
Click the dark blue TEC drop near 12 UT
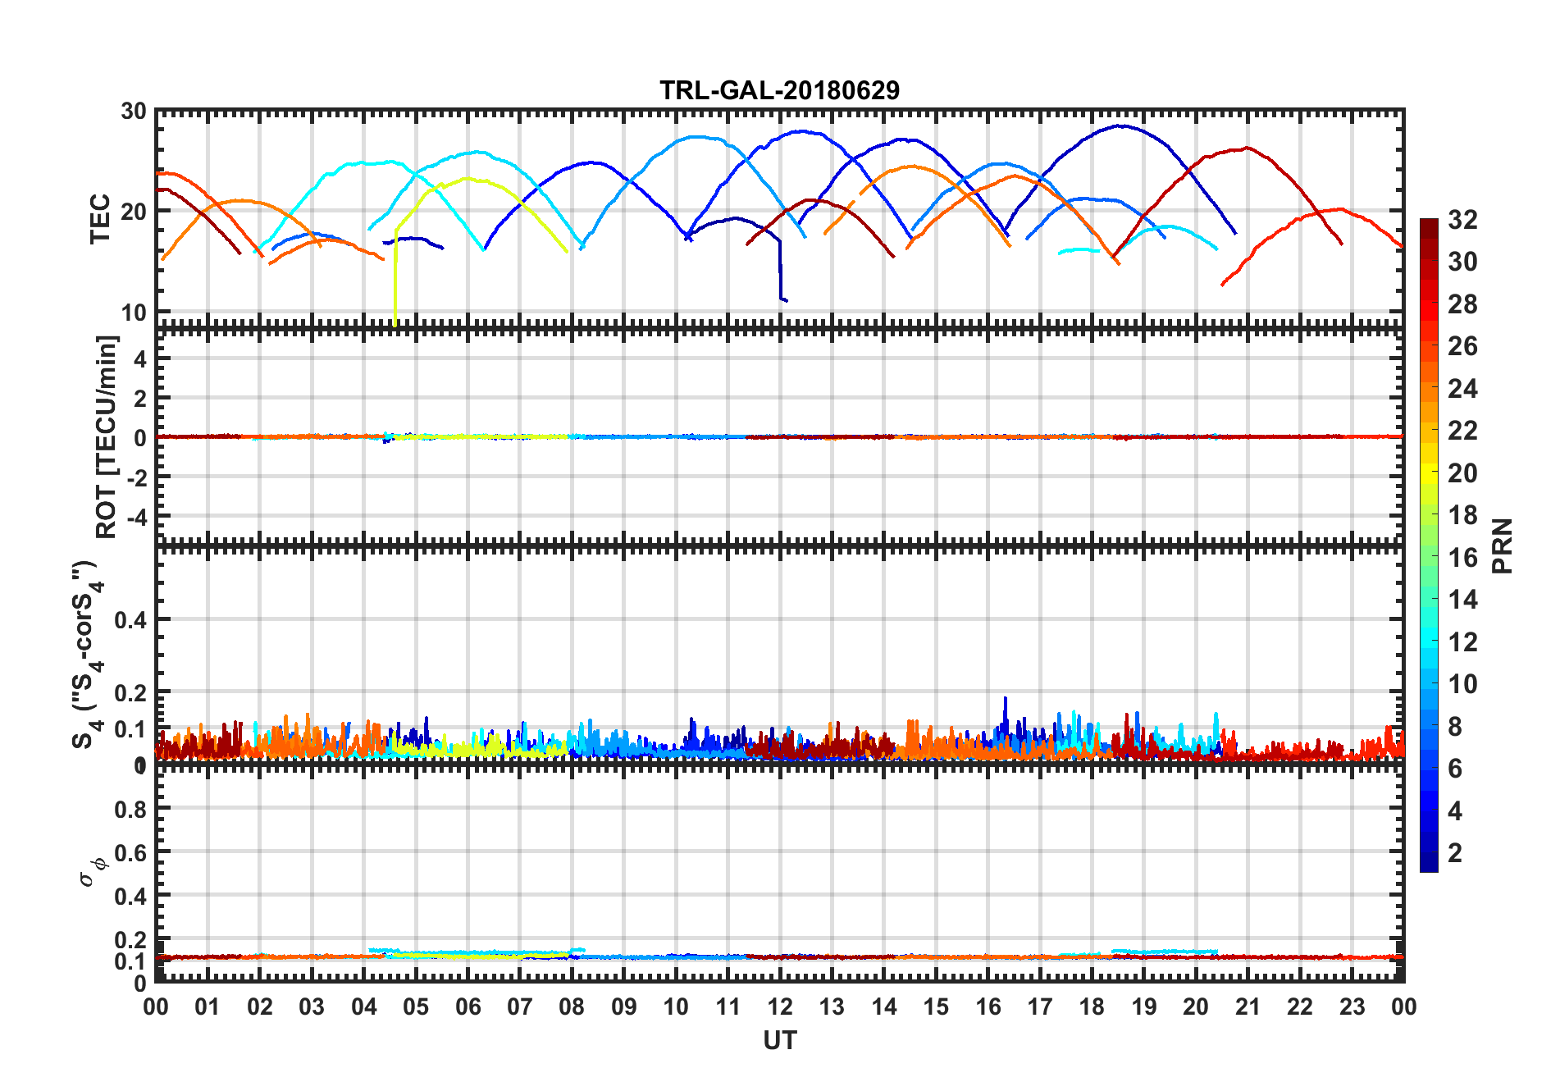[781, 271]
